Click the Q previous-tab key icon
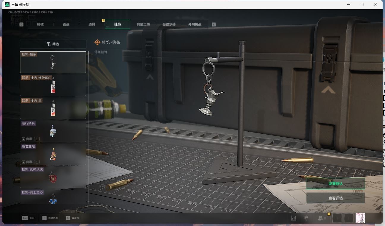 (21, 24)
